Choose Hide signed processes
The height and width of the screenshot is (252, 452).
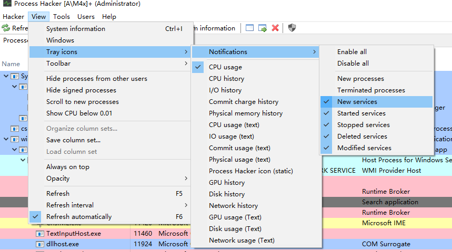click(110, 90)
